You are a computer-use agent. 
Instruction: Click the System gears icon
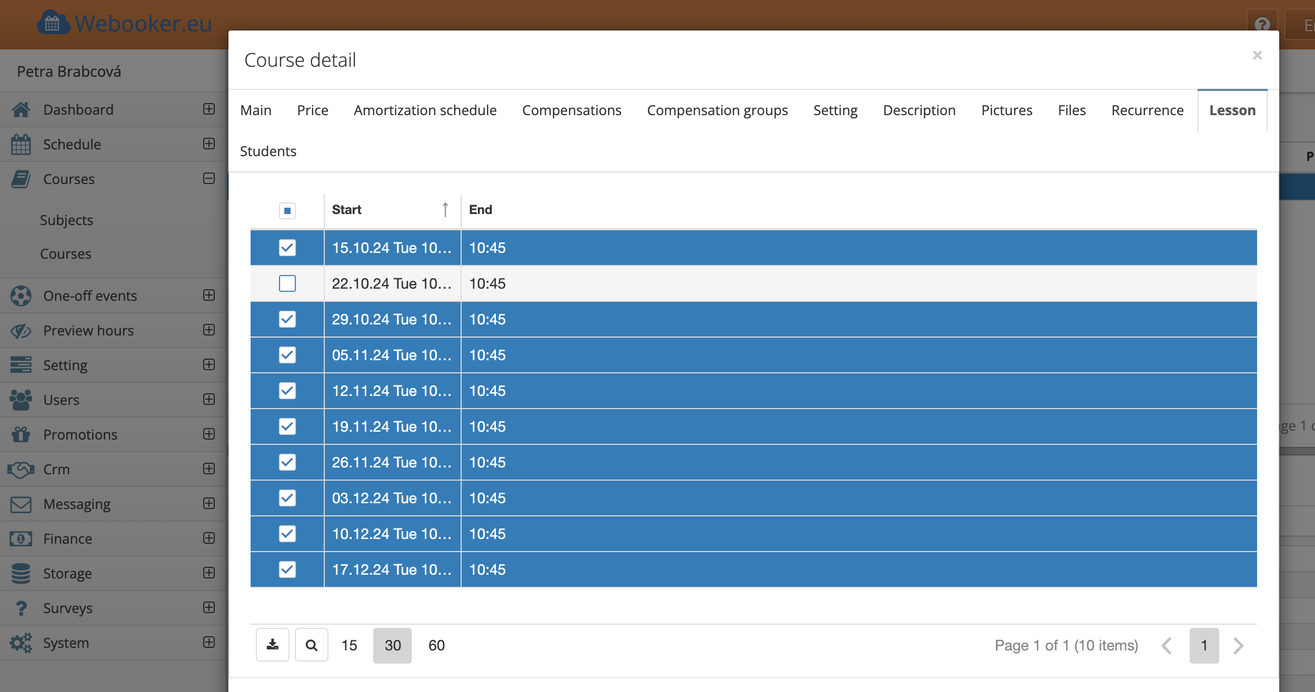click(x=21, y=643)
